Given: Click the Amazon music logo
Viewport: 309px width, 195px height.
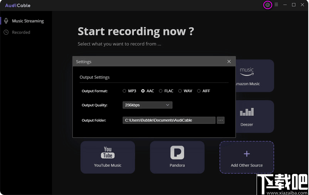Looking at the screenshot, I should coord(247,72).
